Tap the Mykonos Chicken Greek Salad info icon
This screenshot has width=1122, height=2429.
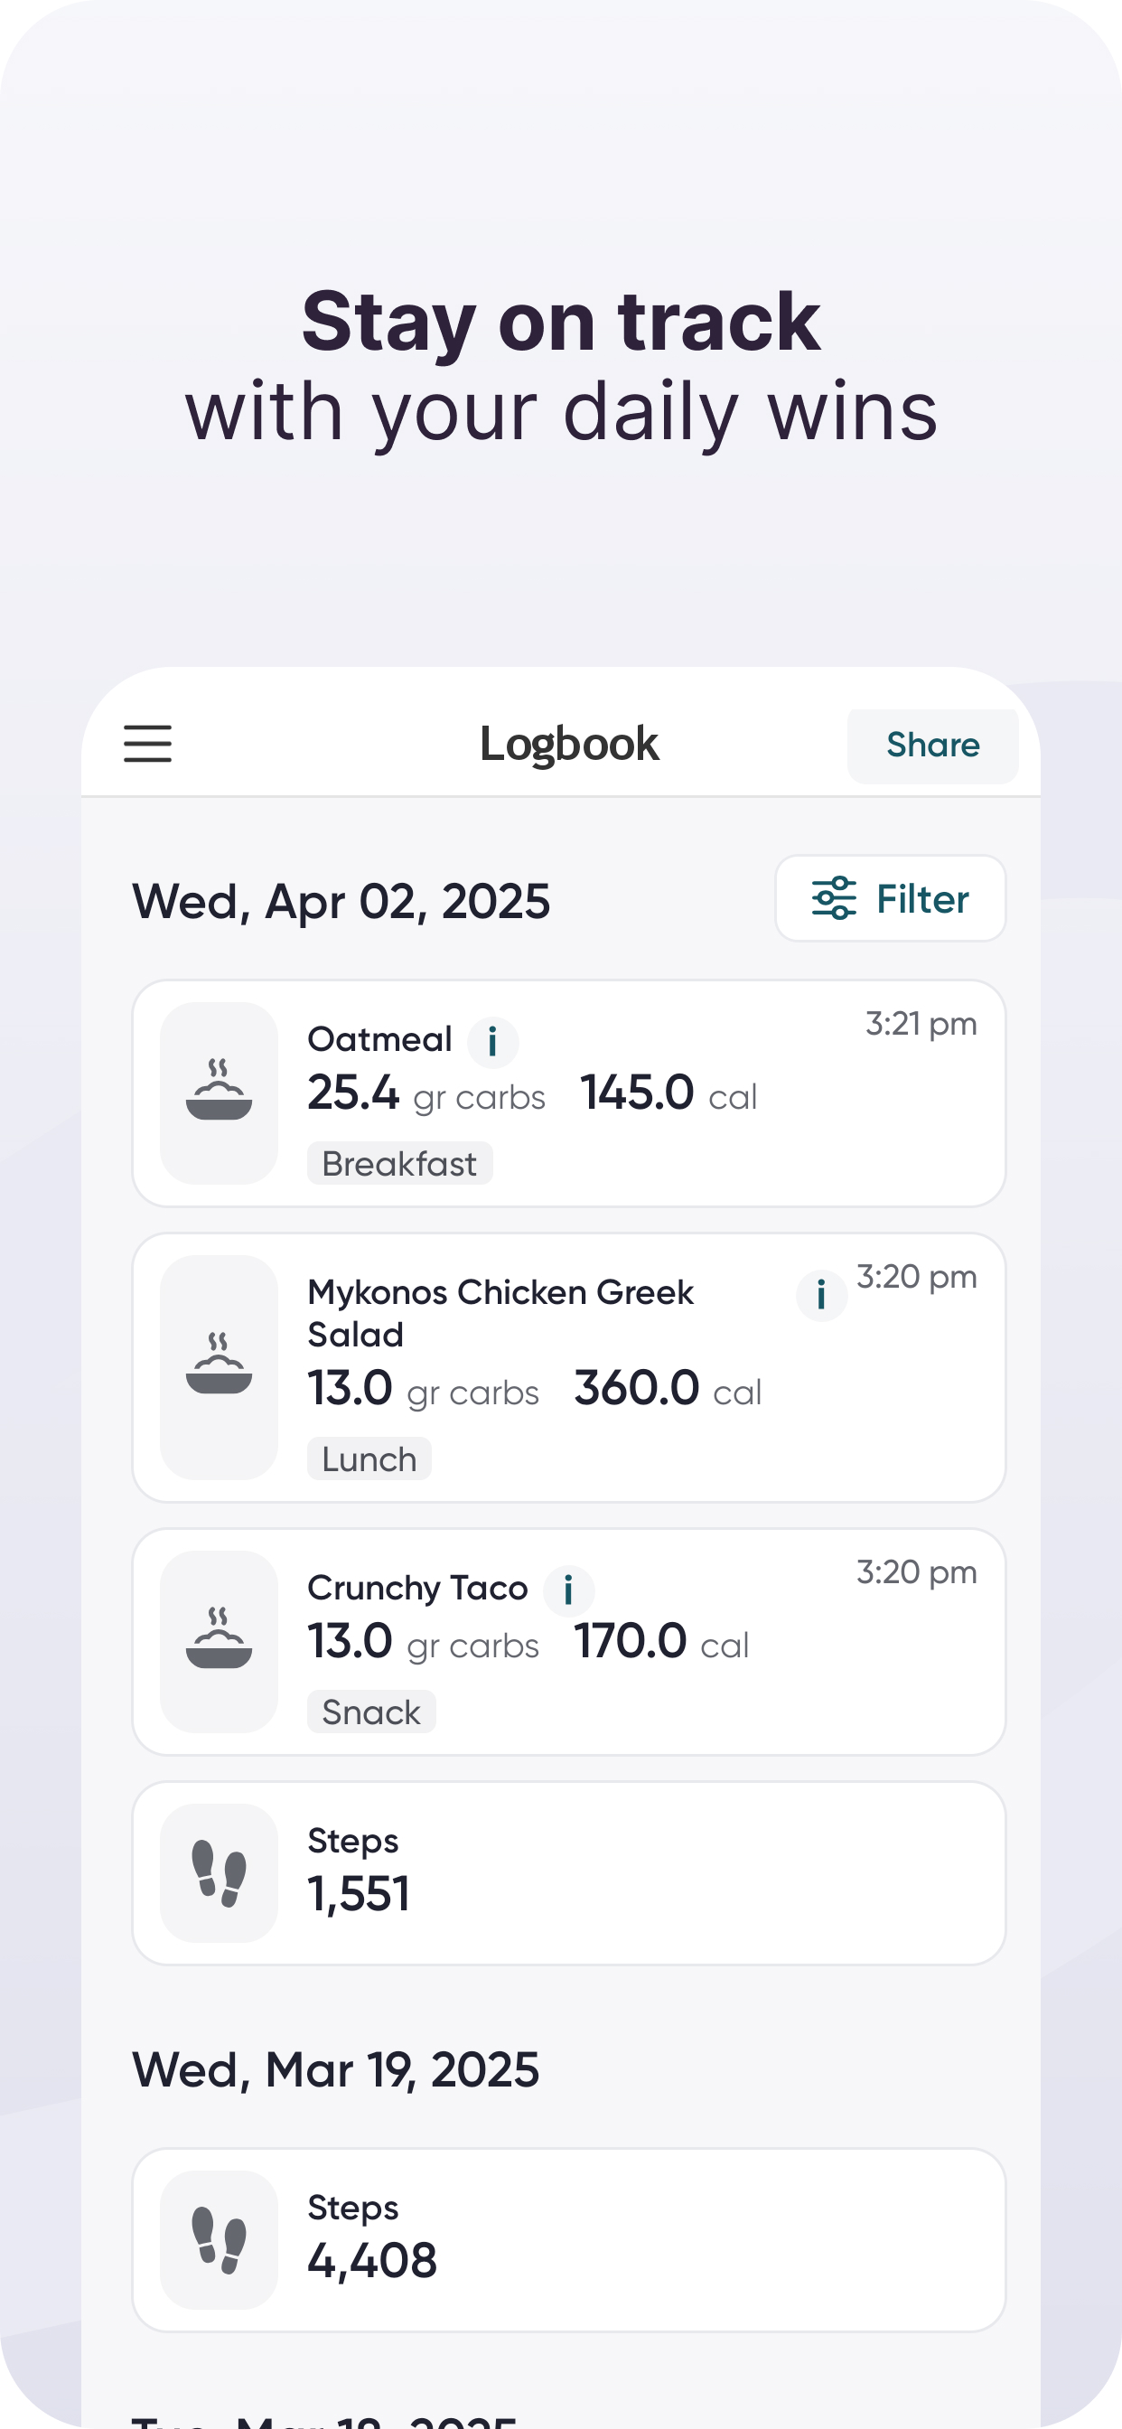821,1295
